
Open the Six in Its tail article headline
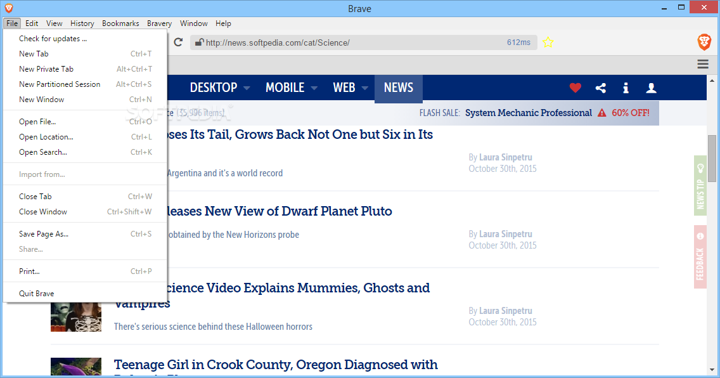[x=300, y=134]
